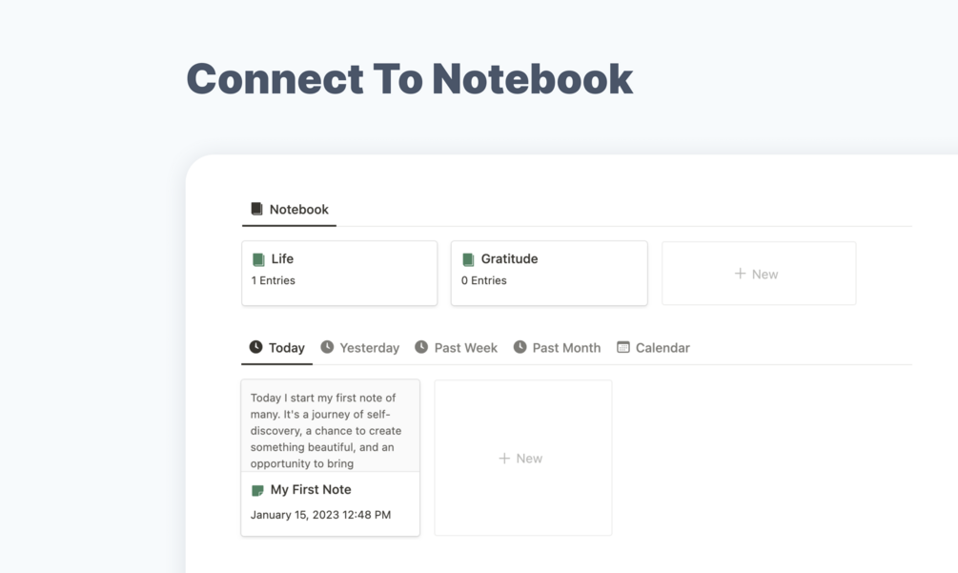Screen dimensions: 958x573
Task: Click the clock icon next to Yesterday
Action: click(327, 347)
